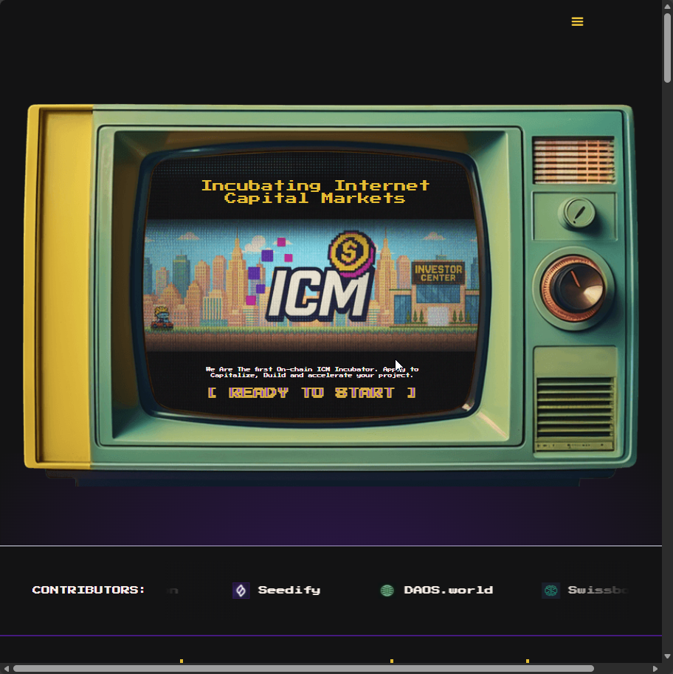Click the CONTRIBUTORS label
Image resolution: width=673 pixels, height=674 pixels.
click(89, 591)
